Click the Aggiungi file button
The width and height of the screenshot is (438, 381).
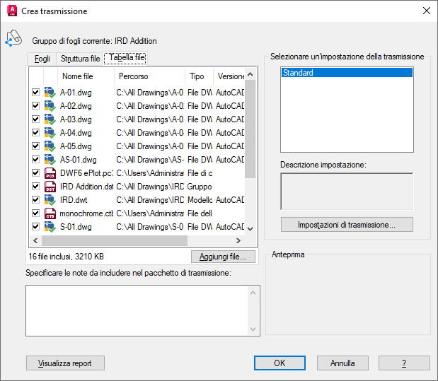click(223, 257)
